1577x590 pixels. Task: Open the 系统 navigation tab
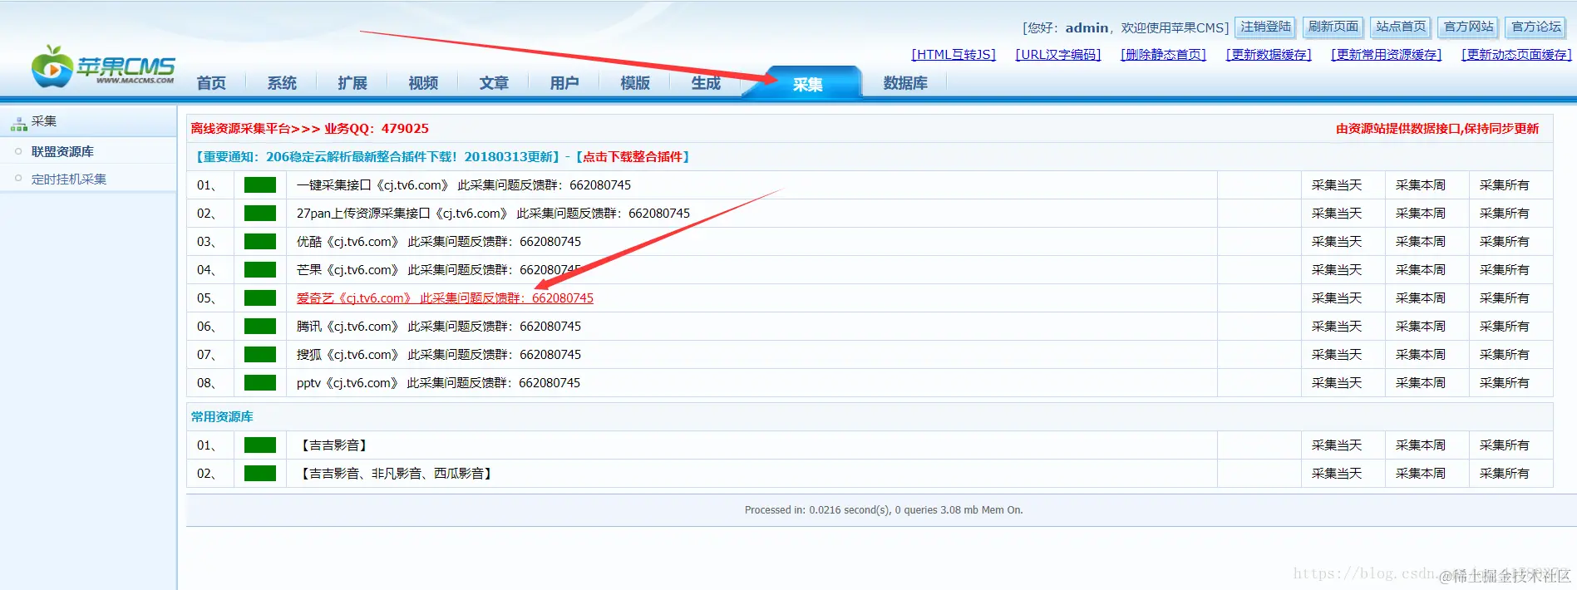tap(282, 83)
